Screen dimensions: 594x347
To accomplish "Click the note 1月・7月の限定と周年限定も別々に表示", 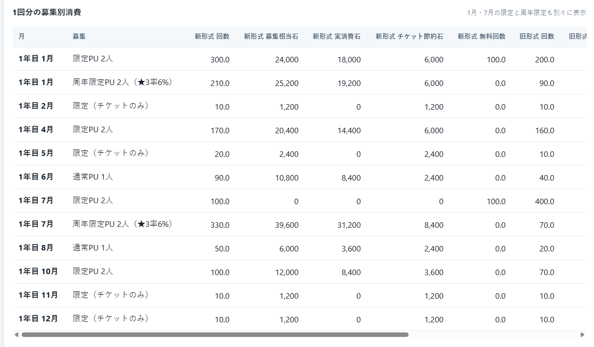I will coord(527,13).
